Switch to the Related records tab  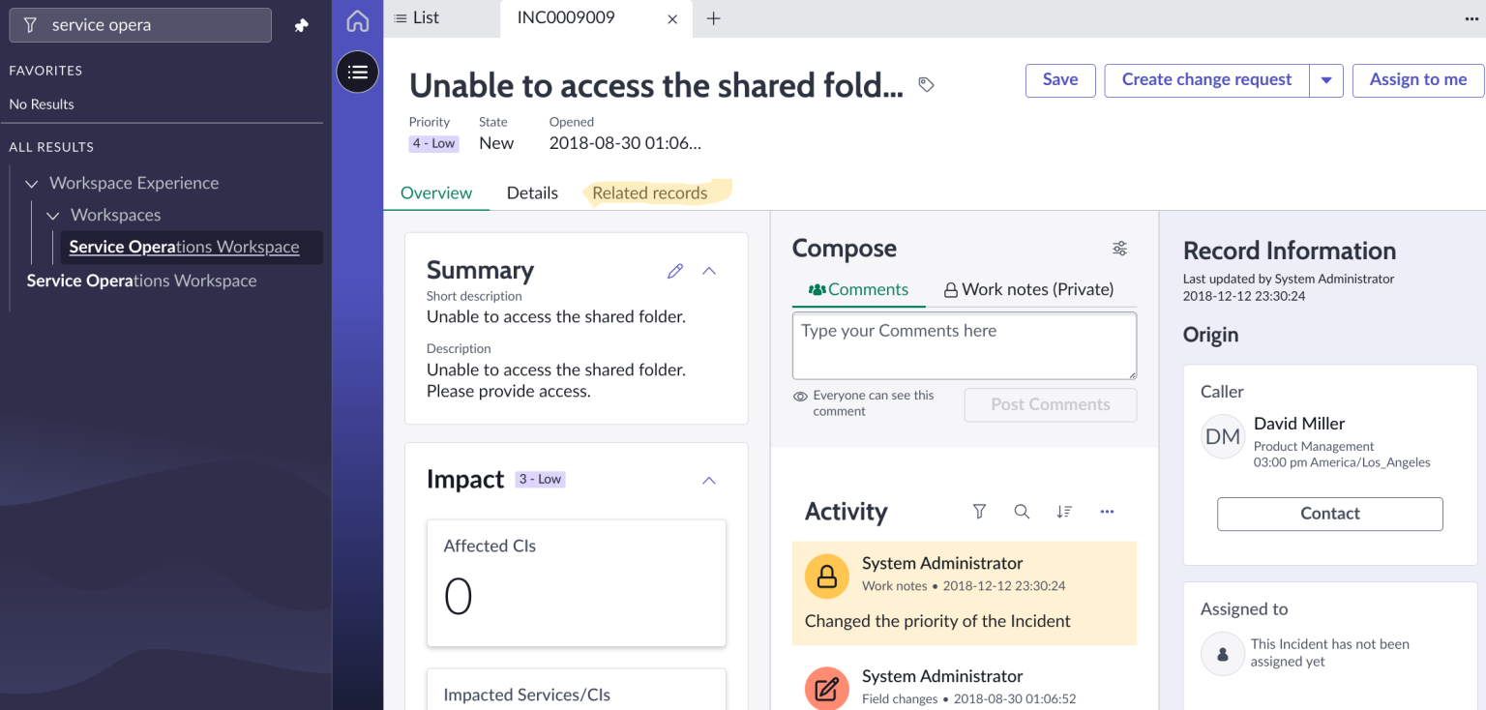(x=650, y=192)
